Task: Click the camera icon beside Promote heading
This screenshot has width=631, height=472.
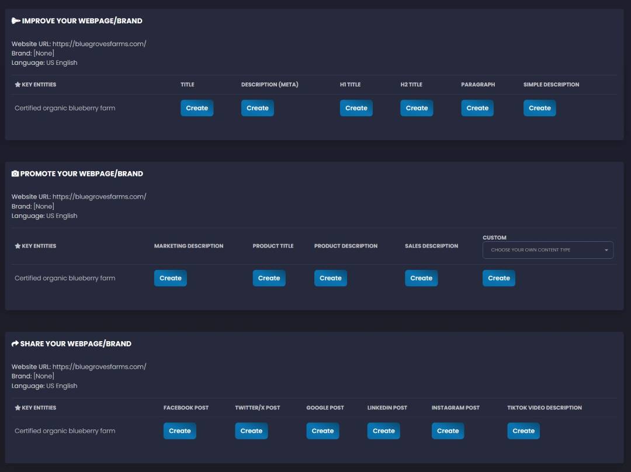Action: [x=15, y=174]
